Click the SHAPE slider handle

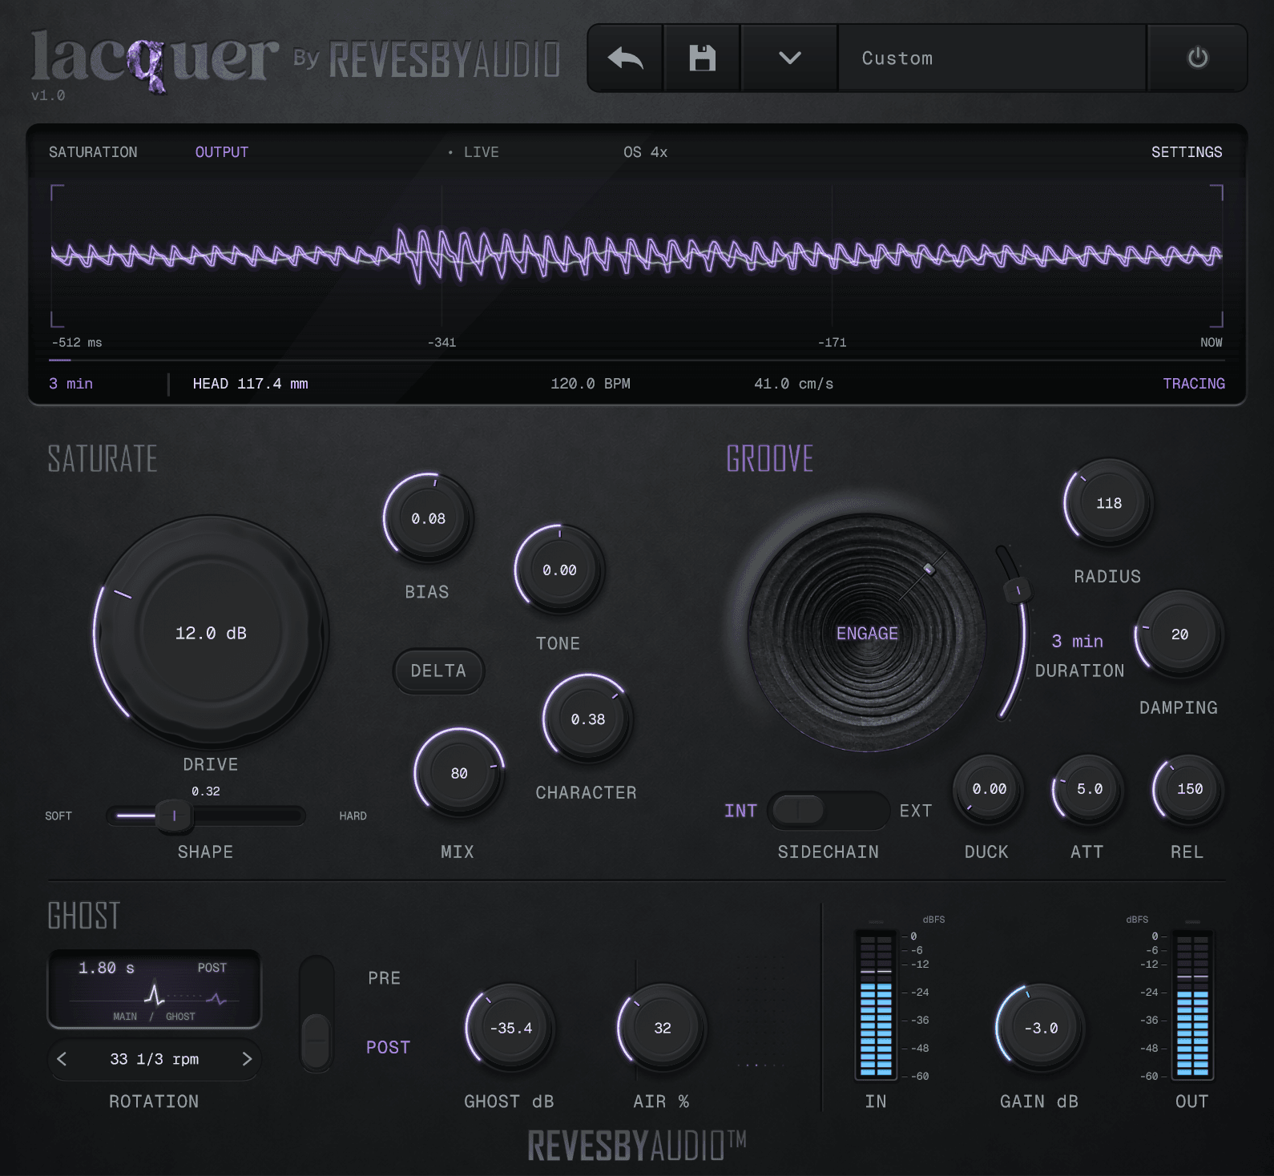click(x=174, y=816)
